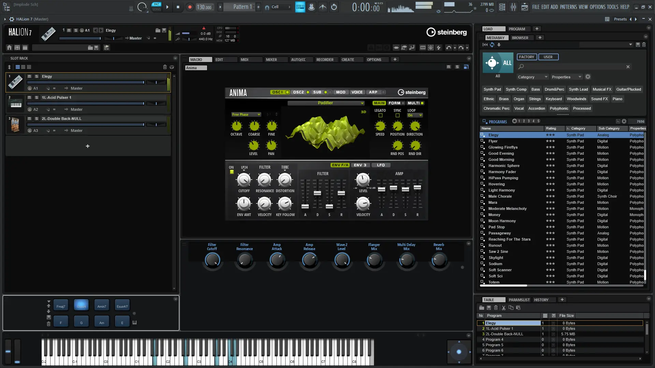
Task: Start playback with the play button
Action: (167, 7)
